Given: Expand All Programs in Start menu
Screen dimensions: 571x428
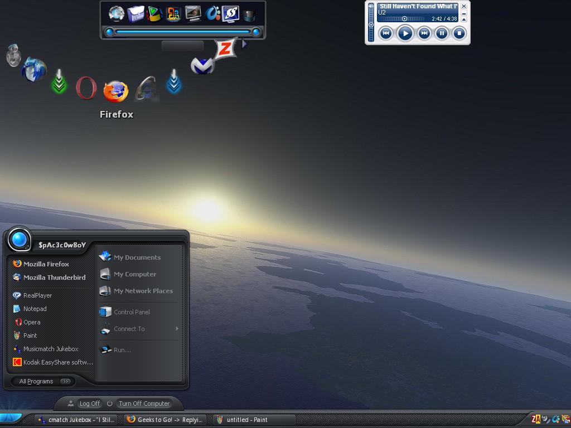Looking at the screenshot, I should click(x=43, y=381).
